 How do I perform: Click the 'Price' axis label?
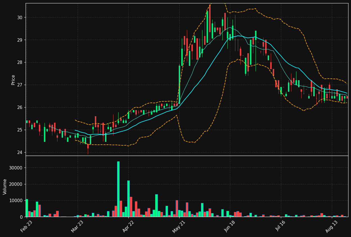[x=13, y=80]
